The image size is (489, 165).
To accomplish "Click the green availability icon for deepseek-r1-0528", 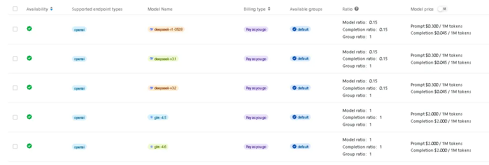I will coord(29,28).
